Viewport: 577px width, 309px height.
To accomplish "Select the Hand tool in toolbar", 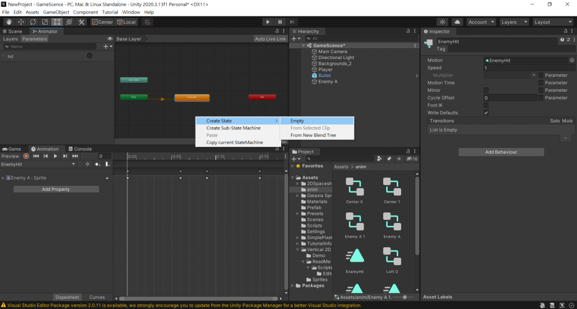I will (8, 22).
